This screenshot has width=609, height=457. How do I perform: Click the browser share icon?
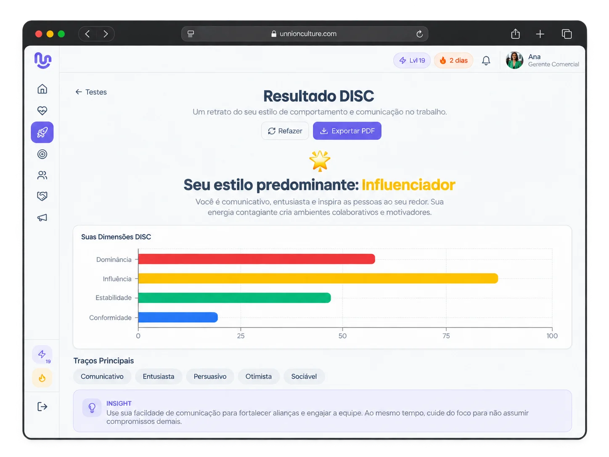515,34
